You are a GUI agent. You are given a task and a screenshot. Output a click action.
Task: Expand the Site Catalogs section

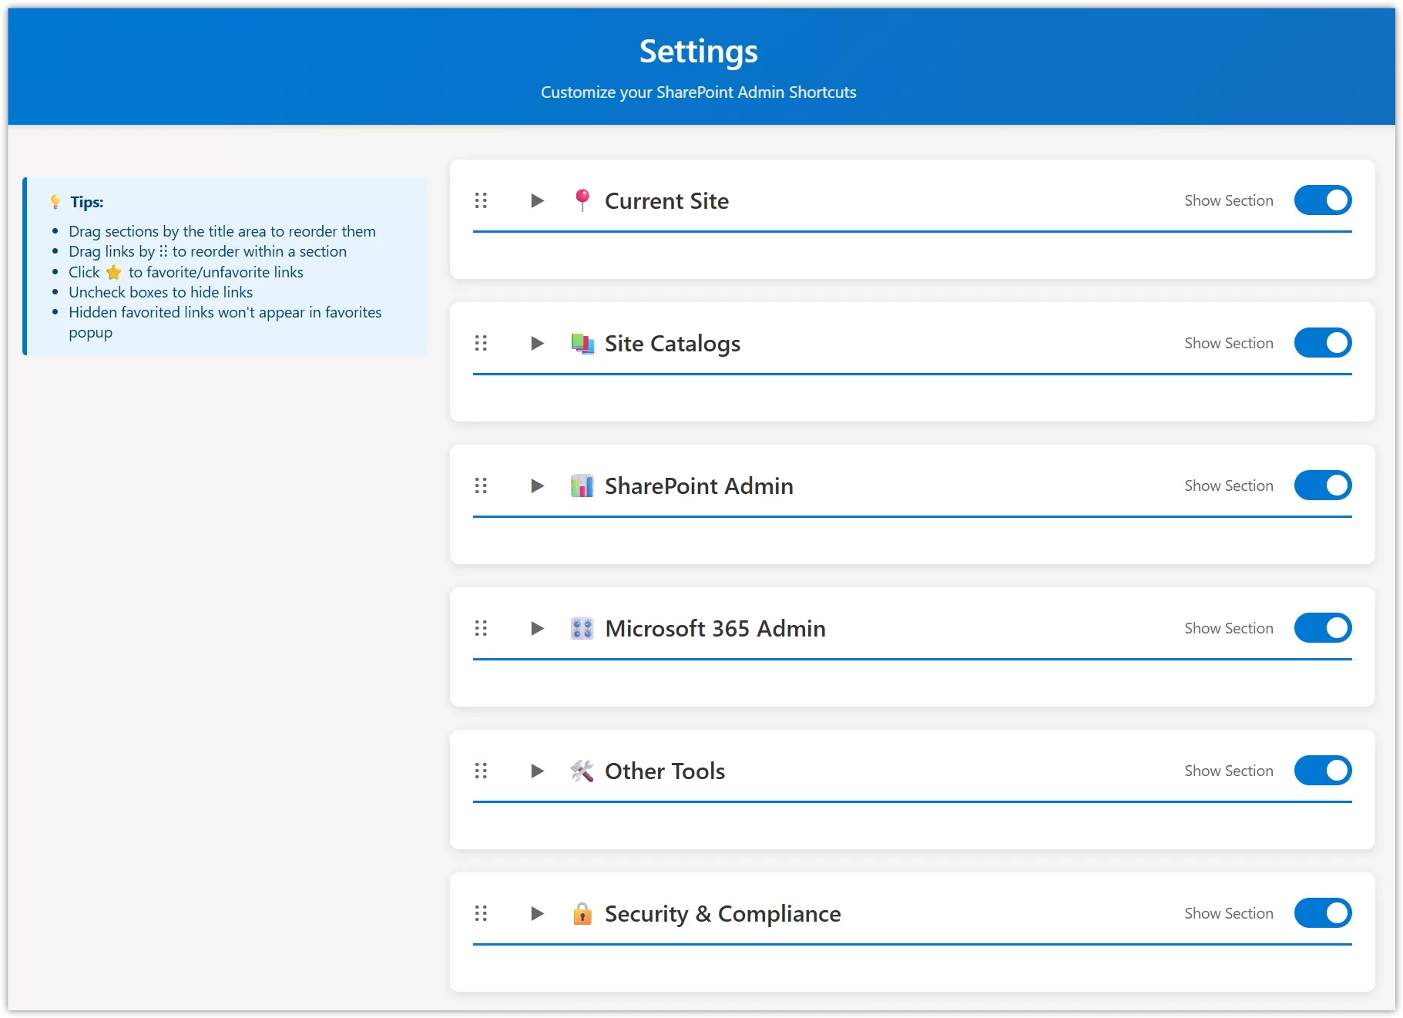(x=536, y=343)
